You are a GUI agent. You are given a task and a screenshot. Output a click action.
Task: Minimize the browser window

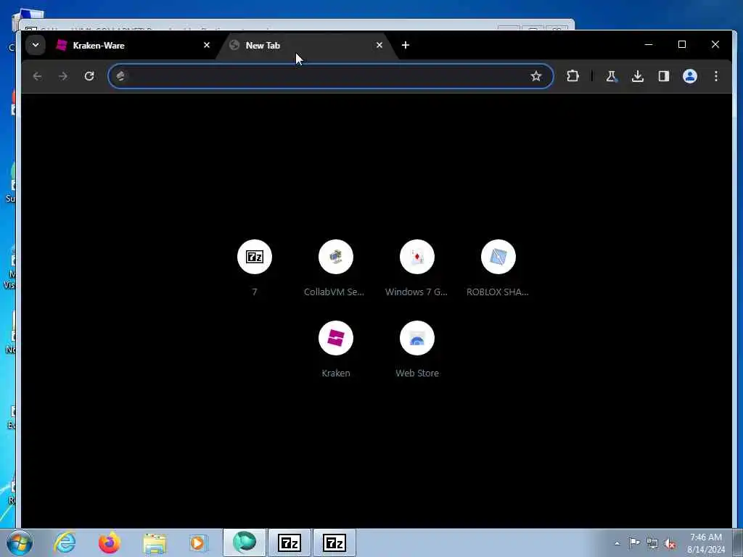649,44
